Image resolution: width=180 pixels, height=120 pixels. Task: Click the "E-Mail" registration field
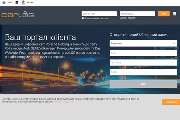tap(143, 72)
